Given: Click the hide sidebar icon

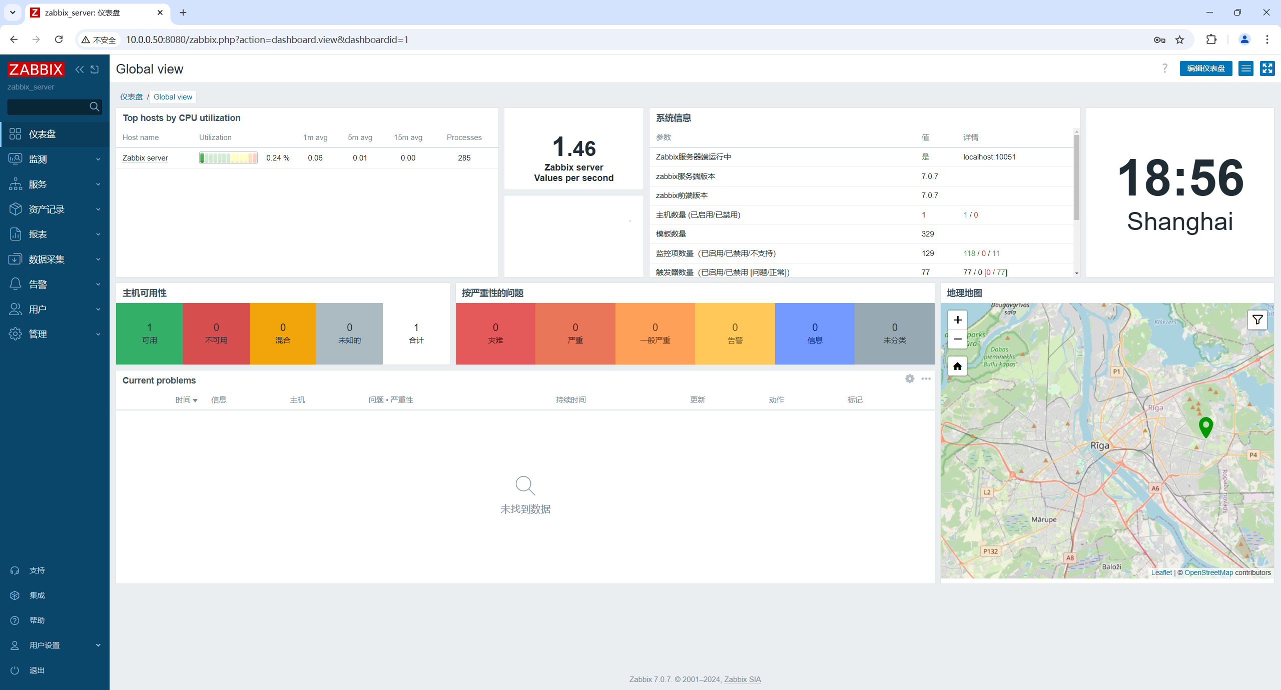Looking at the screenshot, I should 95,69.
